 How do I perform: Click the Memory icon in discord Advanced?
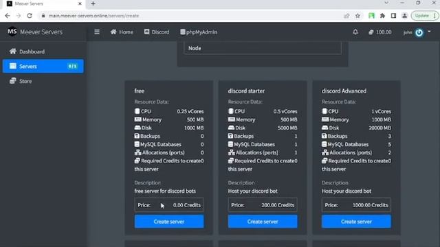(325, 119)
